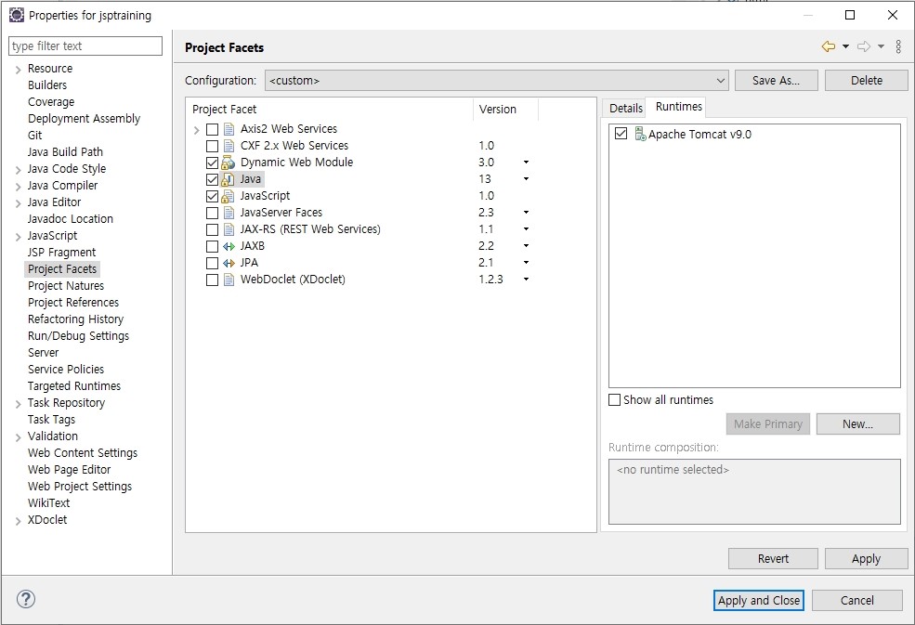
Task: Click the JAXB facet icon
Action: point(229,246)
